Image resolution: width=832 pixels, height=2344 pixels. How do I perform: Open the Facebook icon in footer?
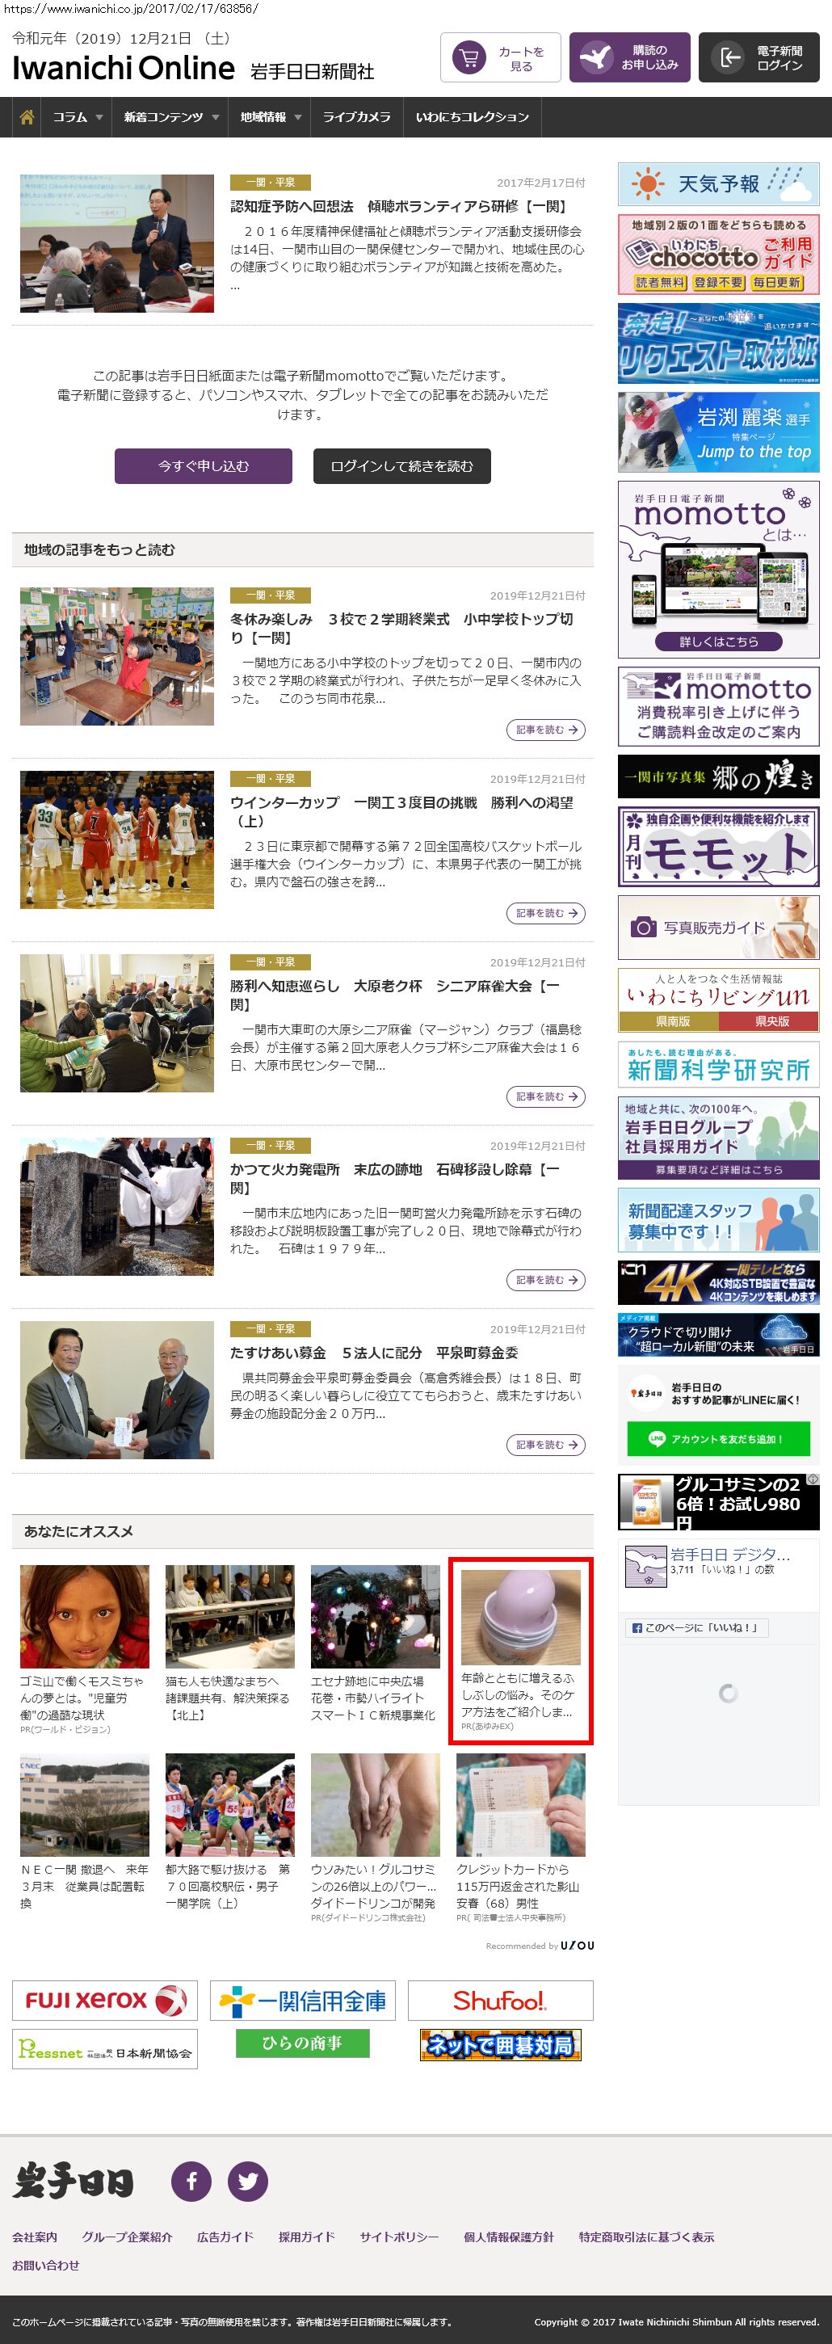(191, 2181)
